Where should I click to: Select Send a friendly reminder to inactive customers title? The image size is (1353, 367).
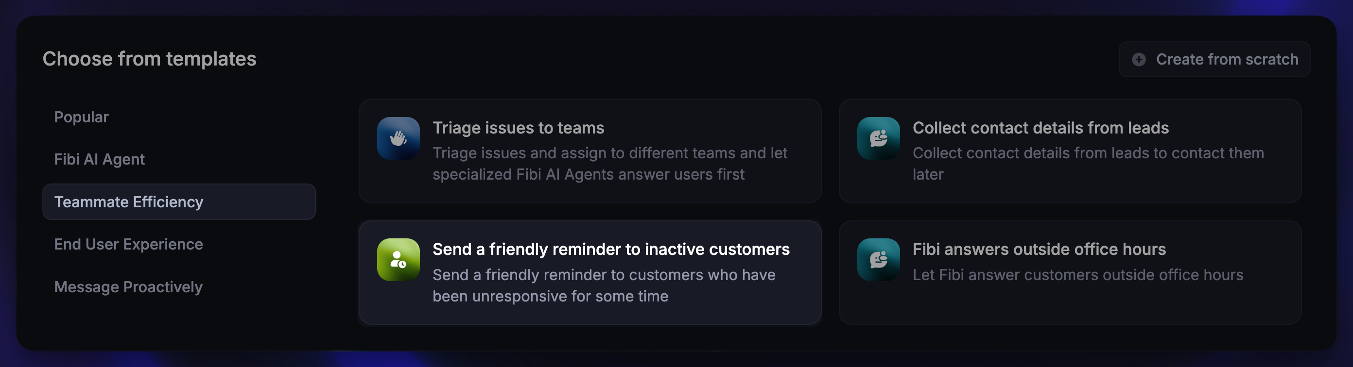point(611,249)
